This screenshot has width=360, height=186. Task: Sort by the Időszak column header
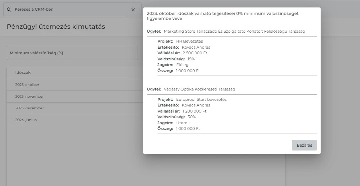(23, 72)
